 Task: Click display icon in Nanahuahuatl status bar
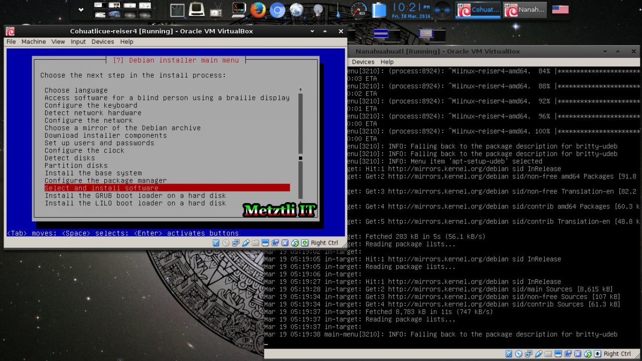tap(558, 353)
